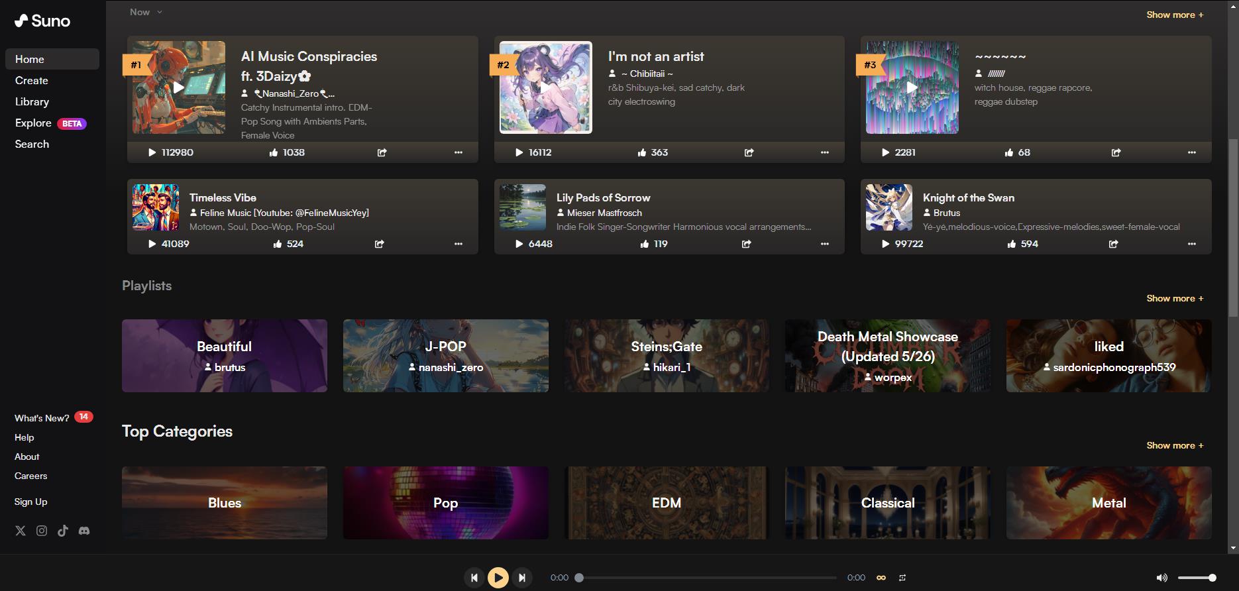Go to Explore in the sidebar

(x=34, y=123)
